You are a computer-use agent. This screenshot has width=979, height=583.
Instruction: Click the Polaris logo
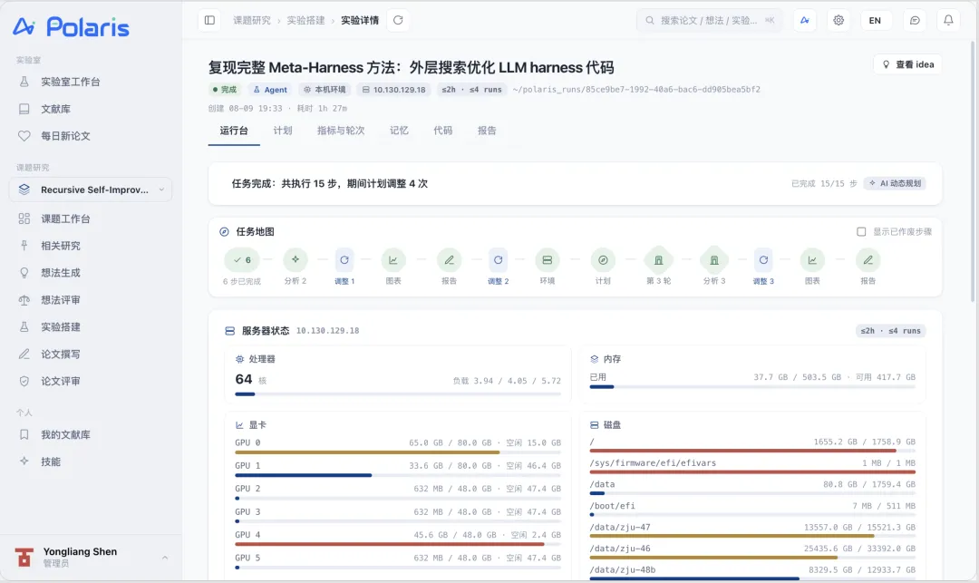72,27
